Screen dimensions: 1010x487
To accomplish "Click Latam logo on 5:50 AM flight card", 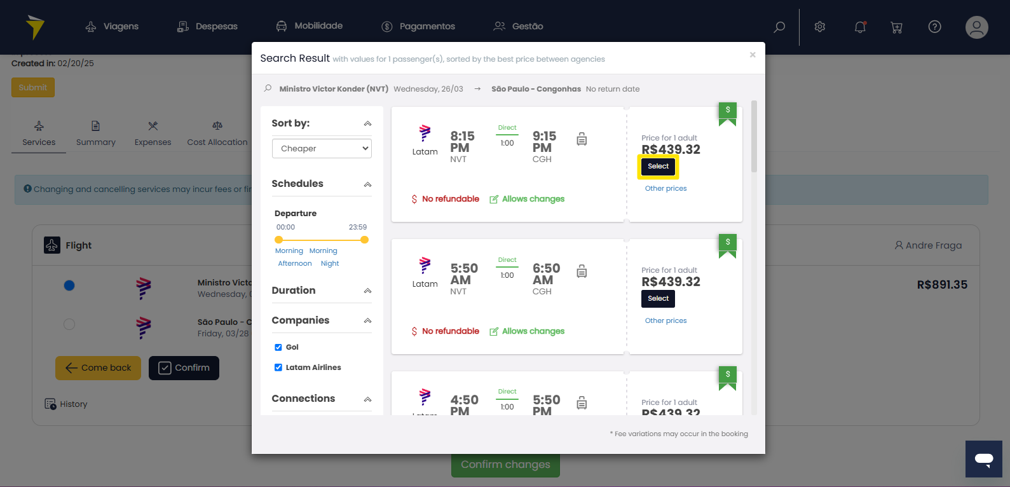I will coord(425,266).
